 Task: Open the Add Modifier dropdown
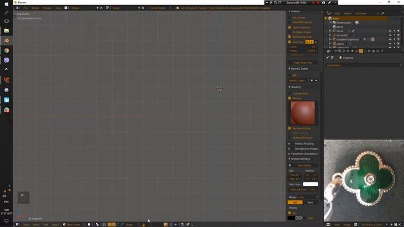click(x=364, y=66)
